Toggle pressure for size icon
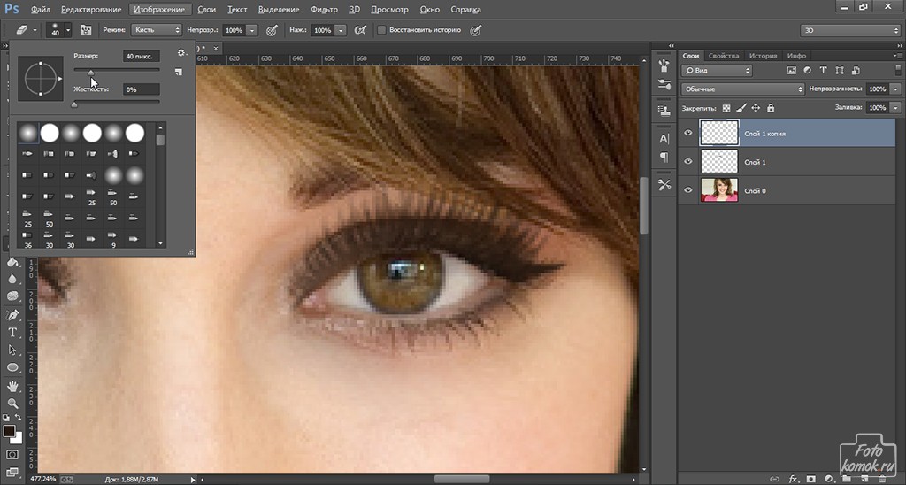 coord(475,30)
